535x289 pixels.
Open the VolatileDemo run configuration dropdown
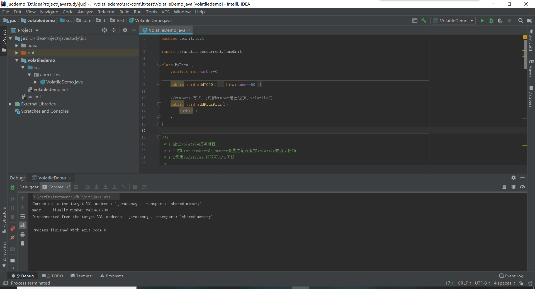coord(453,21)
